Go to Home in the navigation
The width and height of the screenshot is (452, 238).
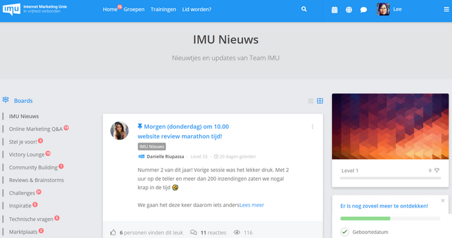click(110, 9)
